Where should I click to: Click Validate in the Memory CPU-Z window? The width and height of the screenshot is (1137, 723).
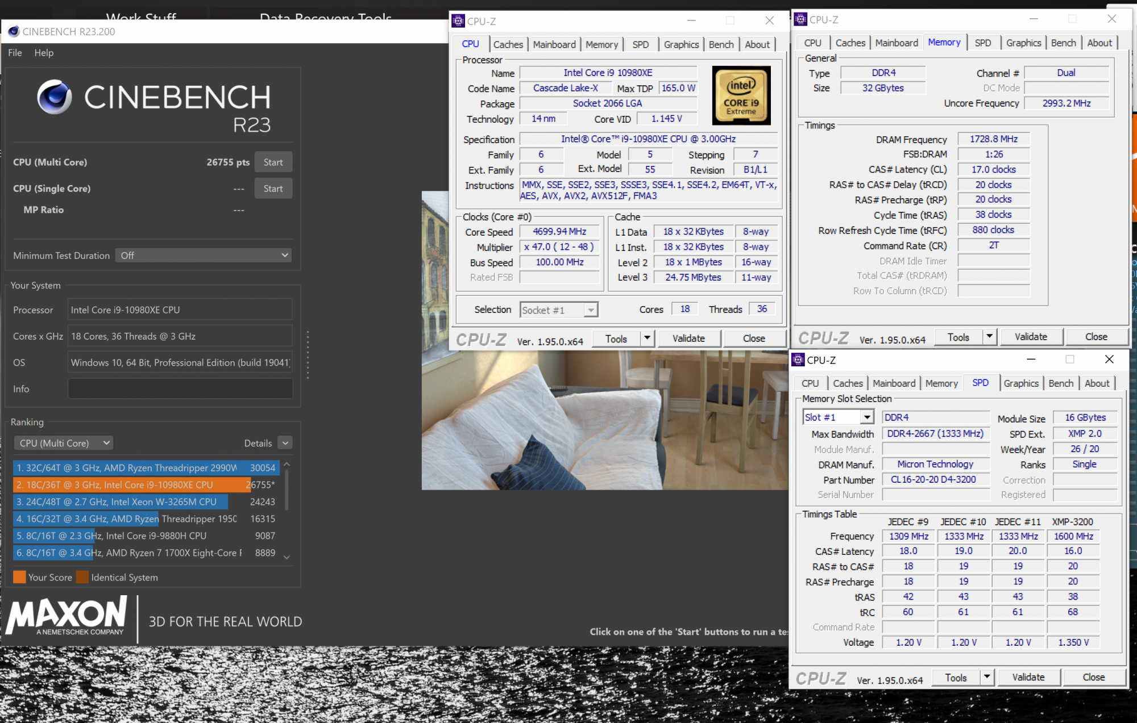1031,337
